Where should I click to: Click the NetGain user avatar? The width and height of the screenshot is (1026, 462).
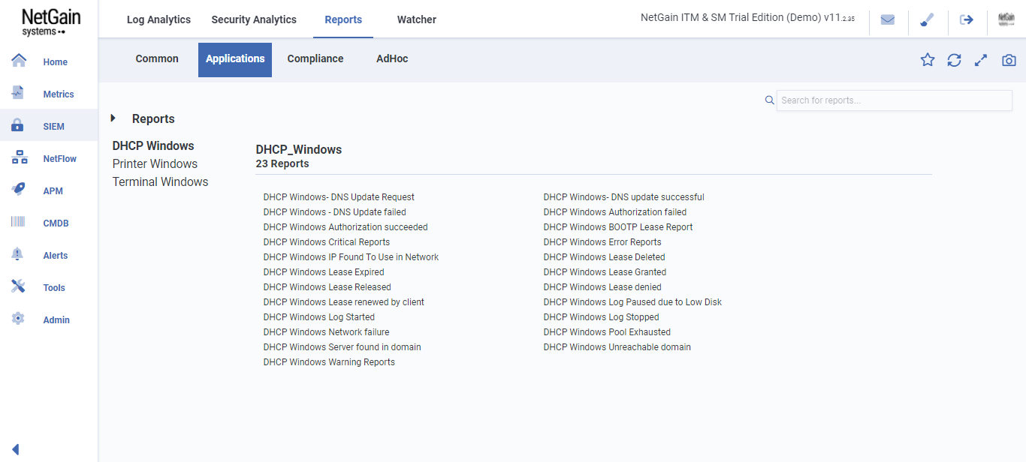(x=1006, y=20)
